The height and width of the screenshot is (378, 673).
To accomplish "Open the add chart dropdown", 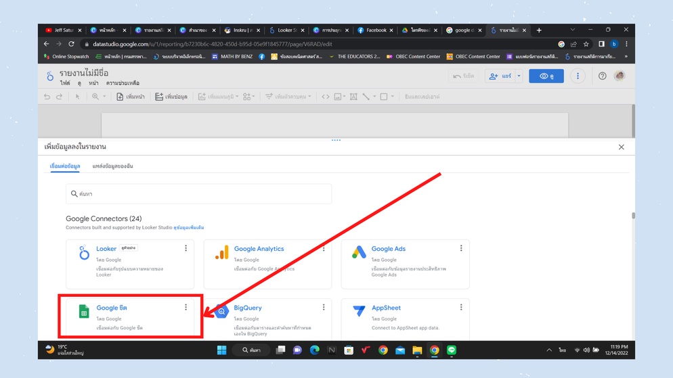I will 218,97.
